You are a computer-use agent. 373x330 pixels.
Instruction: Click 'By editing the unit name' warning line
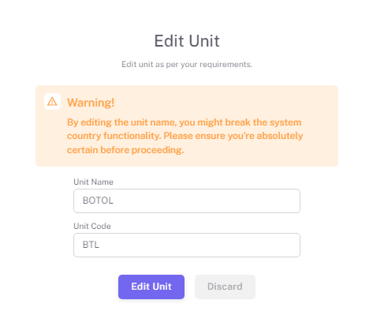click(184, 122)
